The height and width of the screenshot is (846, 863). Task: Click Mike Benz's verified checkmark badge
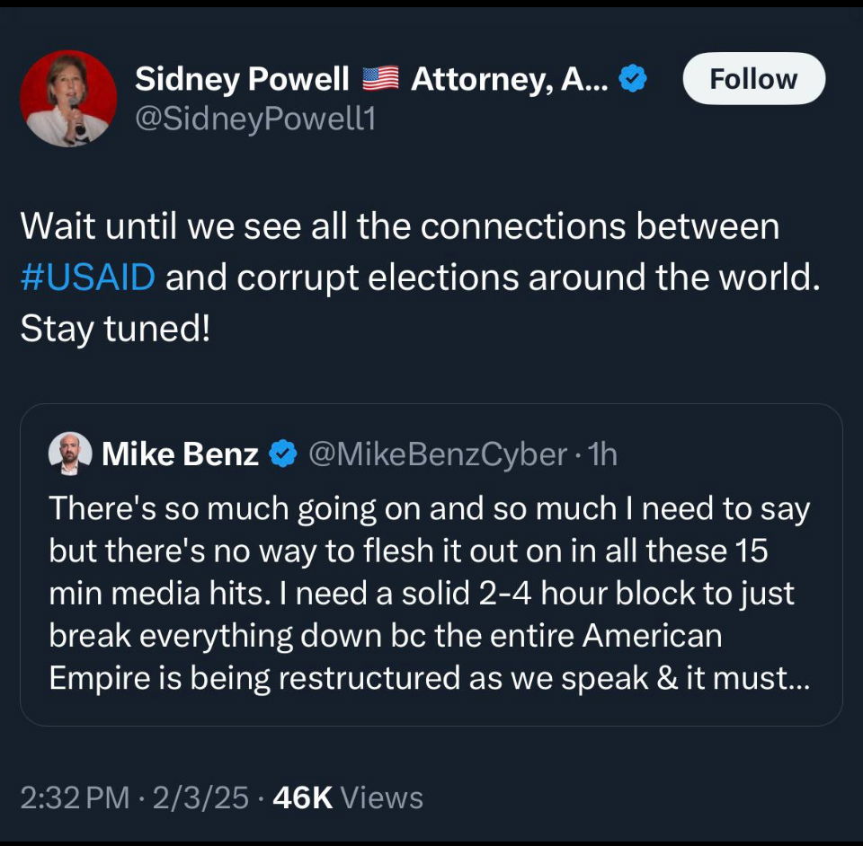point(283,454)
